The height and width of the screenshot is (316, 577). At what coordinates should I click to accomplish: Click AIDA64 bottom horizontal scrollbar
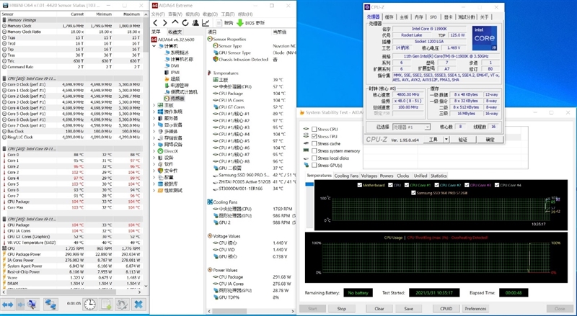click(x=252, y=311)
